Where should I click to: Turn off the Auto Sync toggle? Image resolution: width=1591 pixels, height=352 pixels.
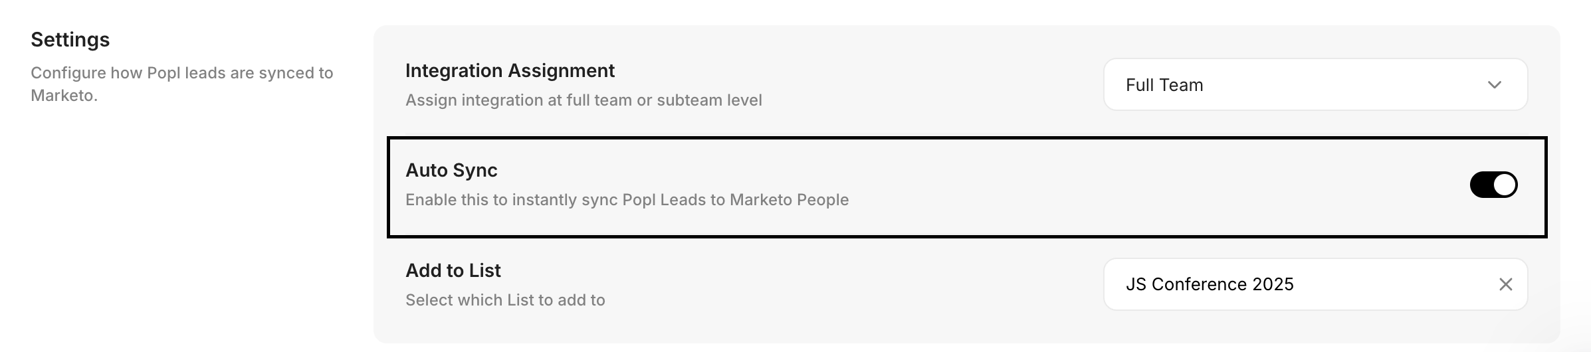1493,185
